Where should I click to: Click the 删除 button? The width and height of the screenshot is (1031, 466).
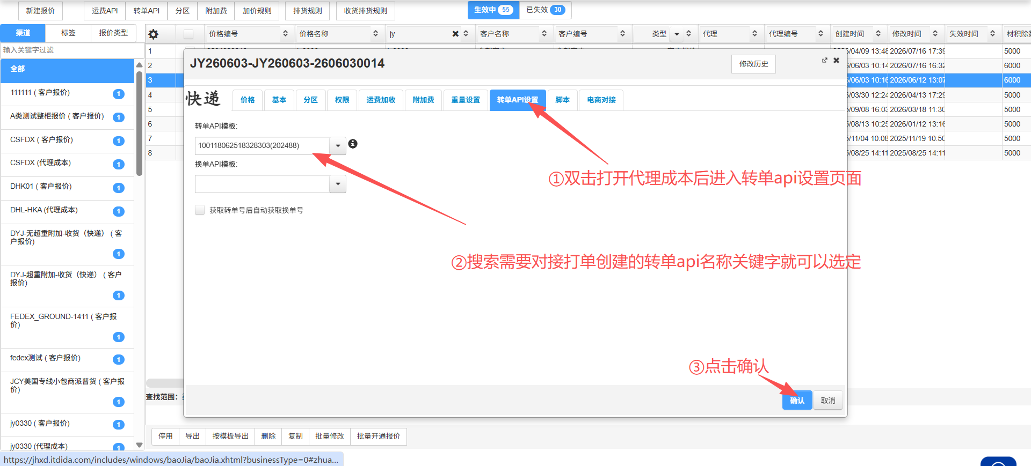(268, 437)
